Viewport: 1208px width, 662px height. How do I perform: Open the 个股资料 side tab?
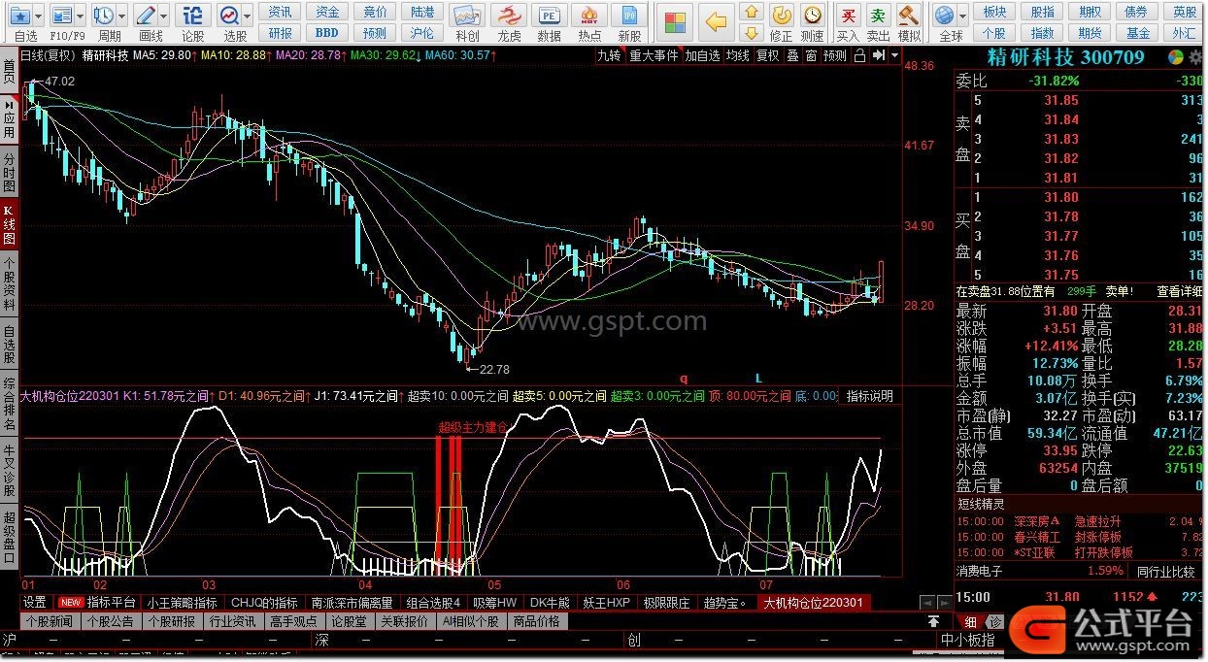coord(9,282)
